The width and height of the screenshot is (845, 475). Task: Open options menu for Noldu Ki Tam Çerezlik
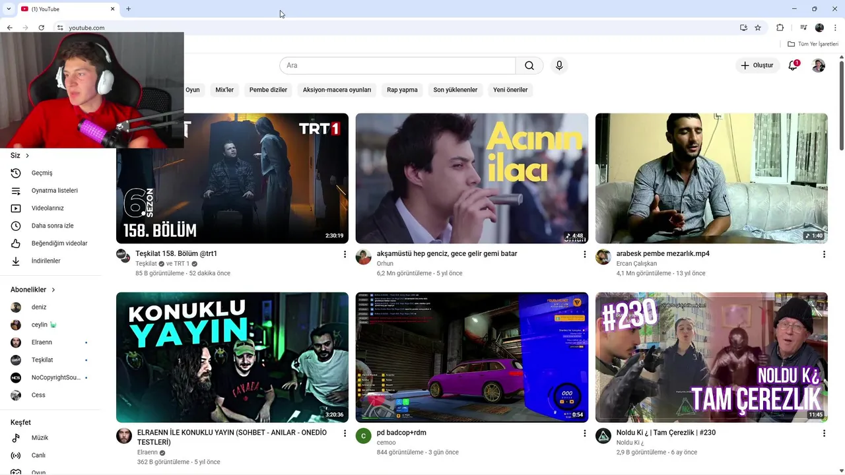(x=824, y=433)
